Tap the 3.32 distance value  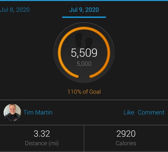(x=42, y=133)
